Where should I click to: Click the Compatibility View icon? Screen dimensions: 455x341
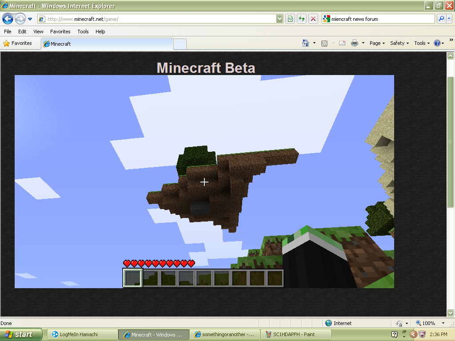(290, 19)
